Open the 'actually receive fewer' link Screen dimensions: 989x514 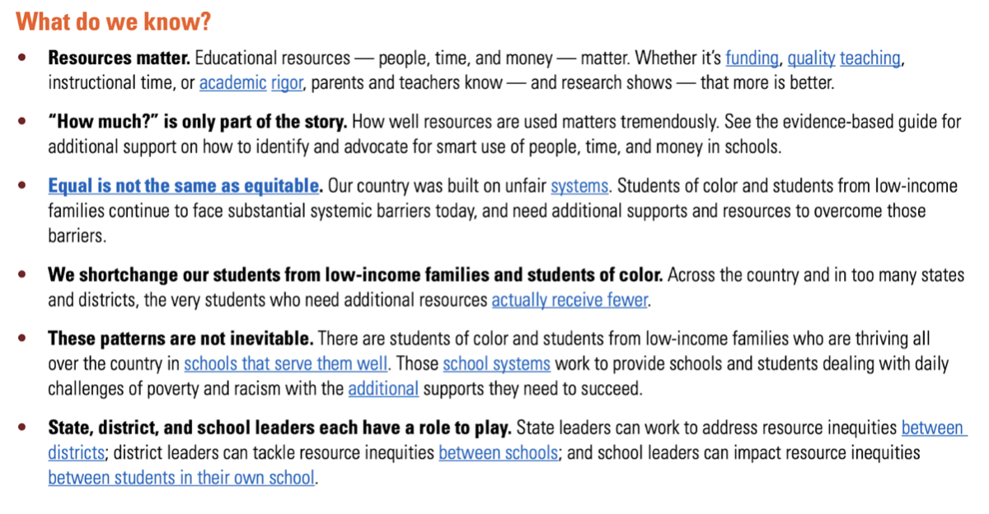point(570,301)
